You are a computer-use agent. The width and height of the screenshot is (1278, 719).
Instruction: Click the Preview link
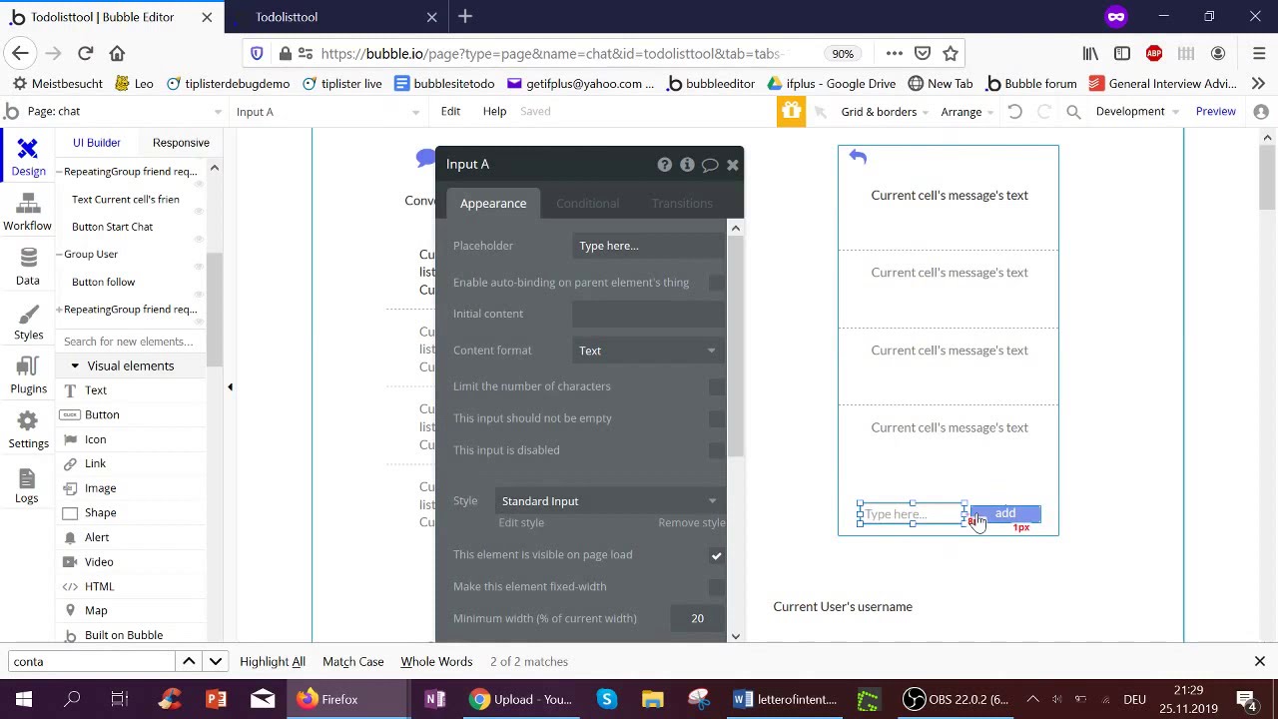1216,112
